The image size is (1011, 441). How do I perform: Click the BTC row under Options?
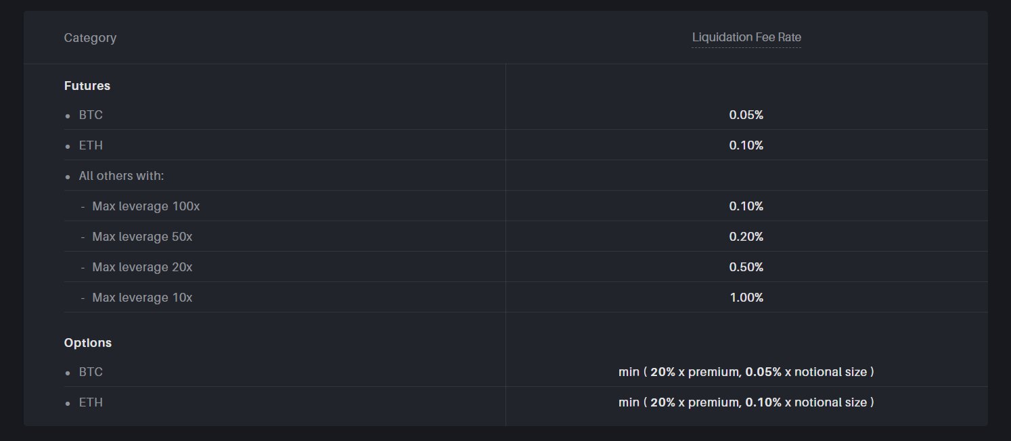91,372
